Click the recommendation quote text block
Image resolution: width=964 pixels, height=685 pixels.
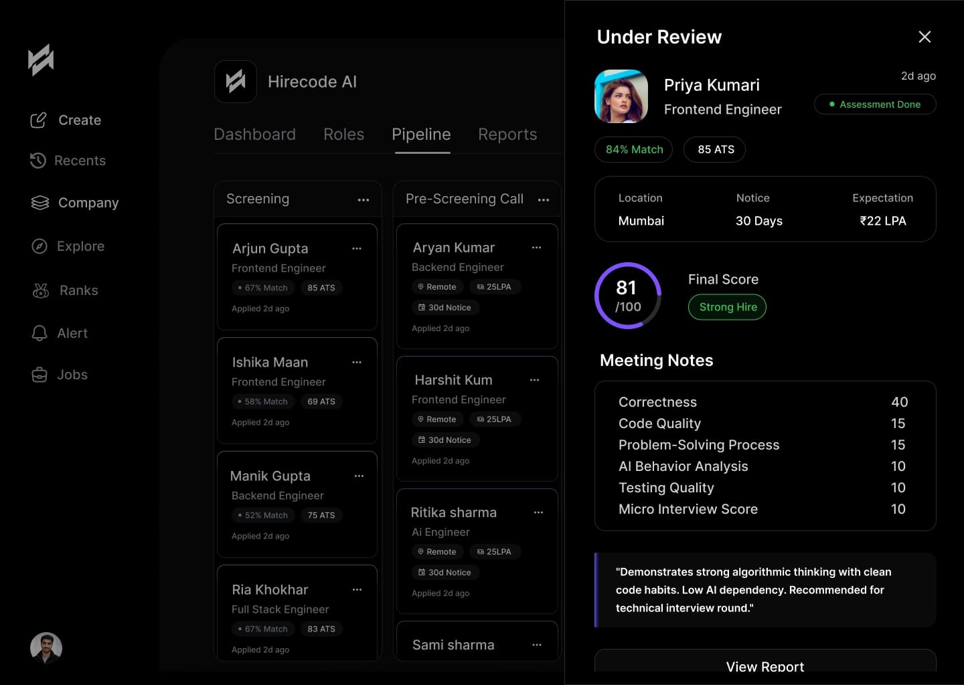pos(765,590)
